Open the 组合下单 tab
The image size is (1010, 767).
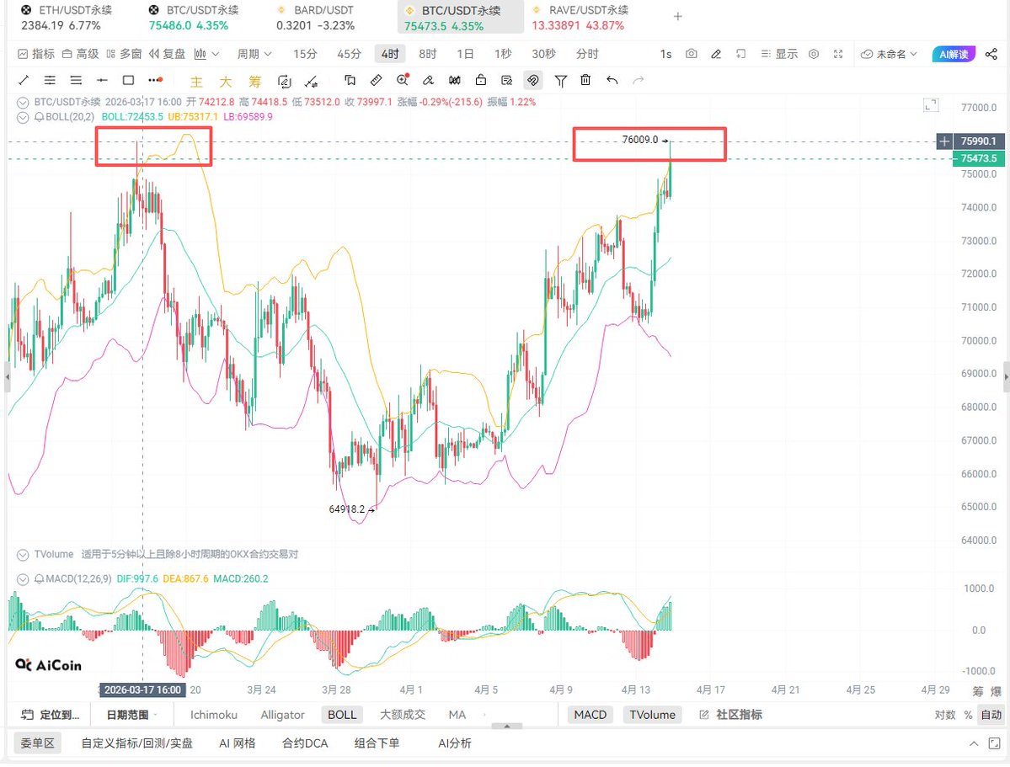point(377,743)
